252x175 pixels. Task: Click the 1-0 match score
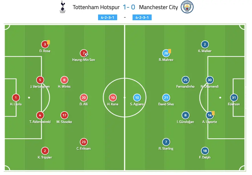pos(129,7)
